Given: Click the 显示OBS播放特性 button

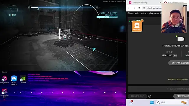Looking at the screenshot, I should pyautogui.click(x=179, y=63).
